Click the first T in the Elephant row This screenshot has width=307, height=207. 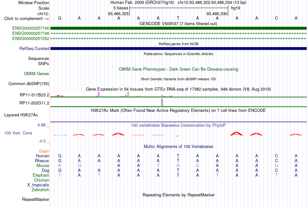coord(60,175)
